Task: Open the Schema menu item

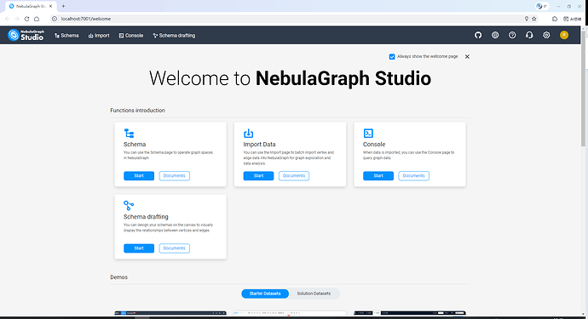Action: click(x=66, y=36)
